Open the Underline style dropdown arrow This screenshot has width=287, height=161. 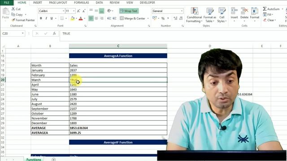(x=56, y=18)
